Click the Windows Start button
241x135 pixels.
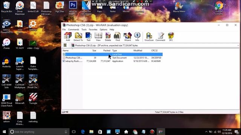pos(4,132)
